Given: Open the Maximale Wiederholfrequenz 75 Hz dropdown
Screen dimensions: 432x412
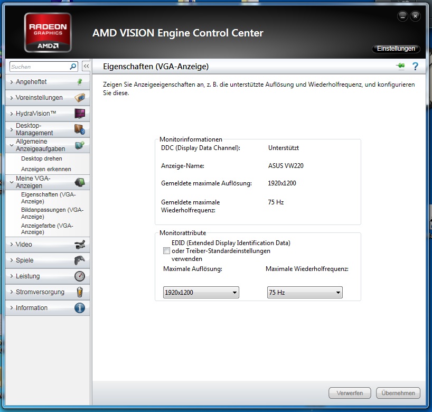Looking at the screenshot, I should coord(305,293).
